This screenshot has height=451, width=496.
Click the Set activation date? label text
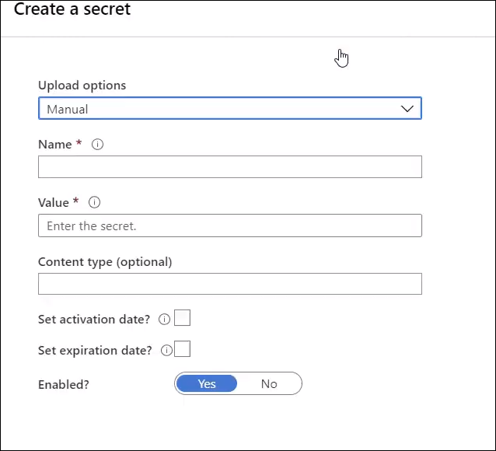point(94,320)
